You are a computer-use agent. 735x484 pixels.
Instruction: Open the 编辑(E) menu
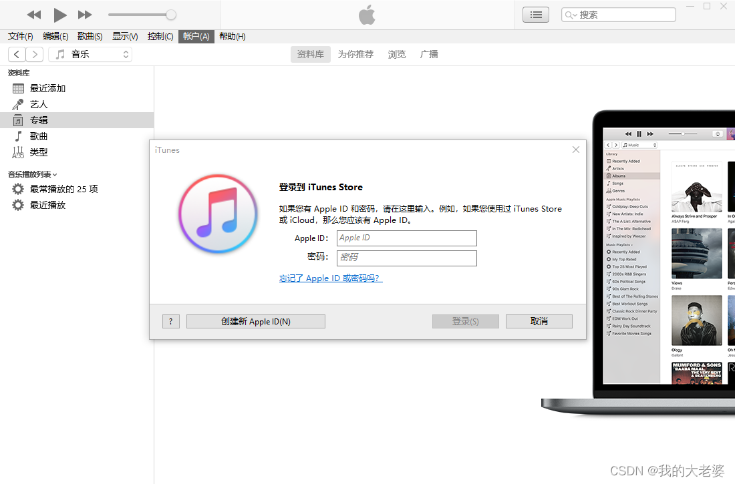click(x=55, y=37)
